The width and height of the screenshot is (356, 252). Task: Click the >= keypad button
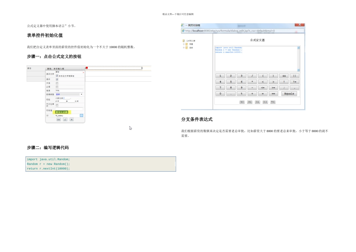(x=273, y=88)
